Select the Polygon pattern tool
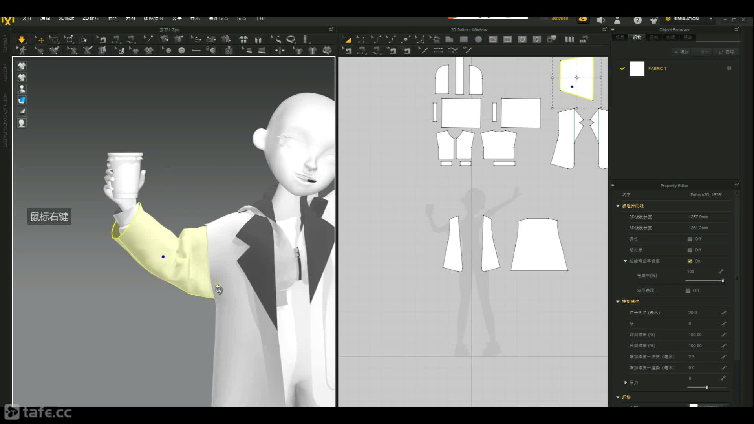This screenshot has height=424, width=754. 449,39
